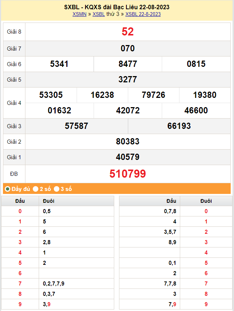Open the XSMN link
Image resolution: width=234 pixels, height=311 pixels.
tap(79, 14)
